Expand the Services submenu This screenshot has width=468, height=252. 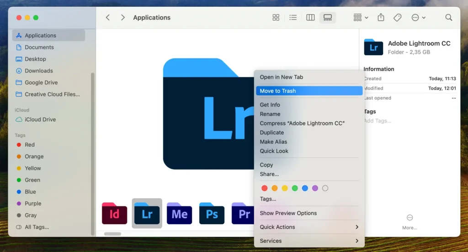click(x=309, y=241)
